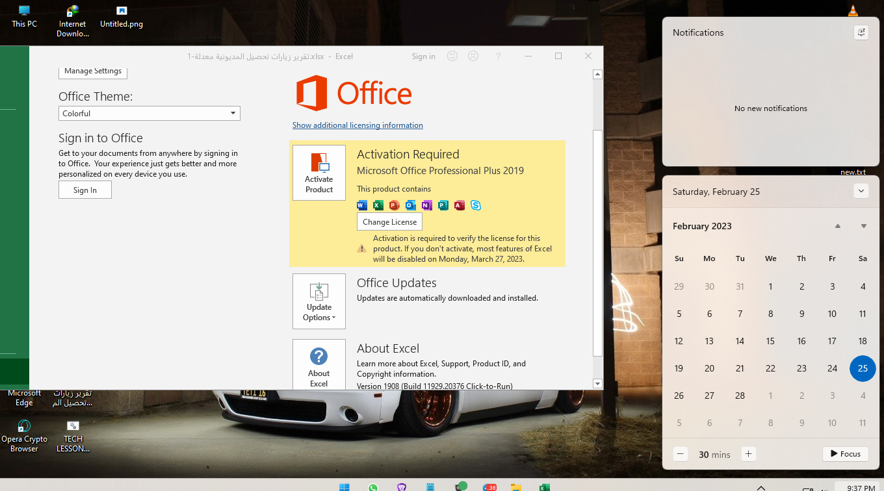The image size is (884, 491).
Task: Click the Outlook icon under product contains
Action: [x=411, y=205]
